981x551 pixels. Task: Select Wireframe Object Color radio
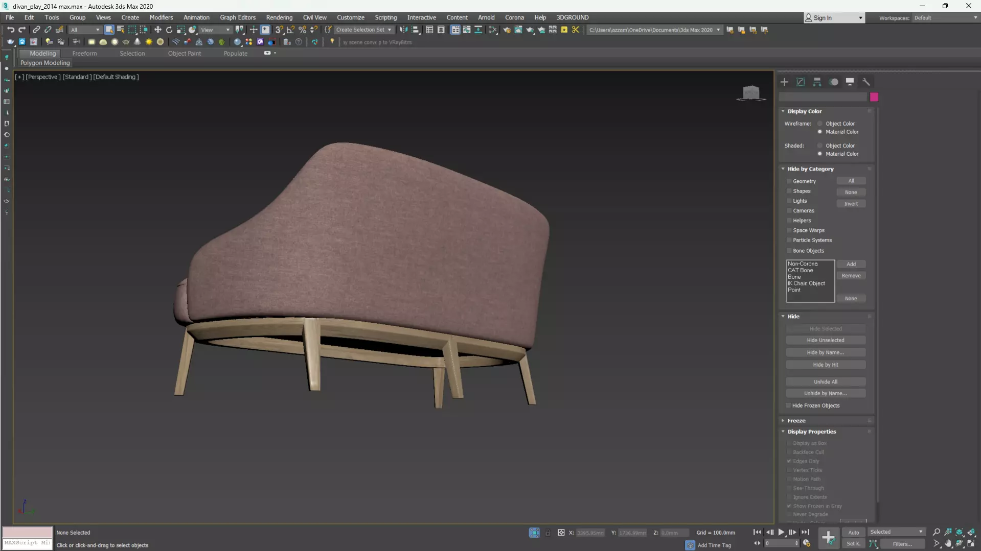point(820,124)
